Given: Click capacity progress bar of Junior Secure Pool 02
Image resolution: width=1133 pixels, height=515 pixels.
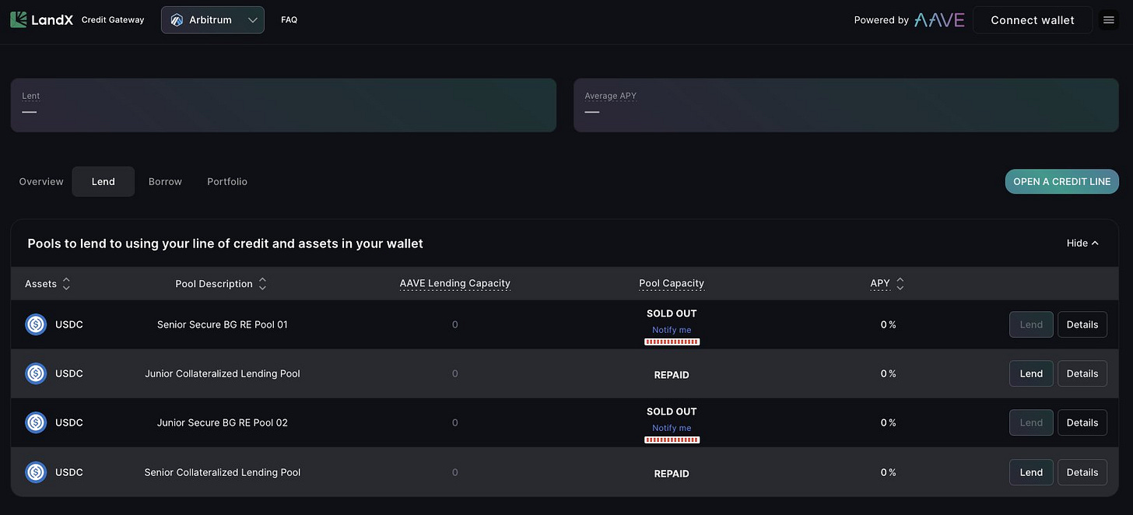Looking at the screenshot, I should (x=672, y=440).
